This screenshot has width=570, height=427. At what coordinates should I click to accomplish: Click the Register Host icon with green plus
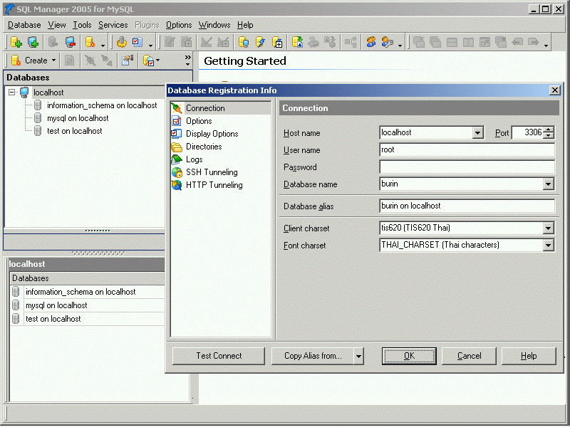33,42
